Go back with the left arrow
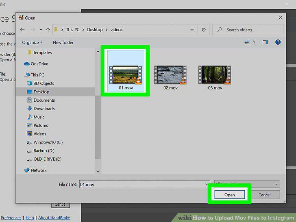296x222 pixels. coord(22,30)
